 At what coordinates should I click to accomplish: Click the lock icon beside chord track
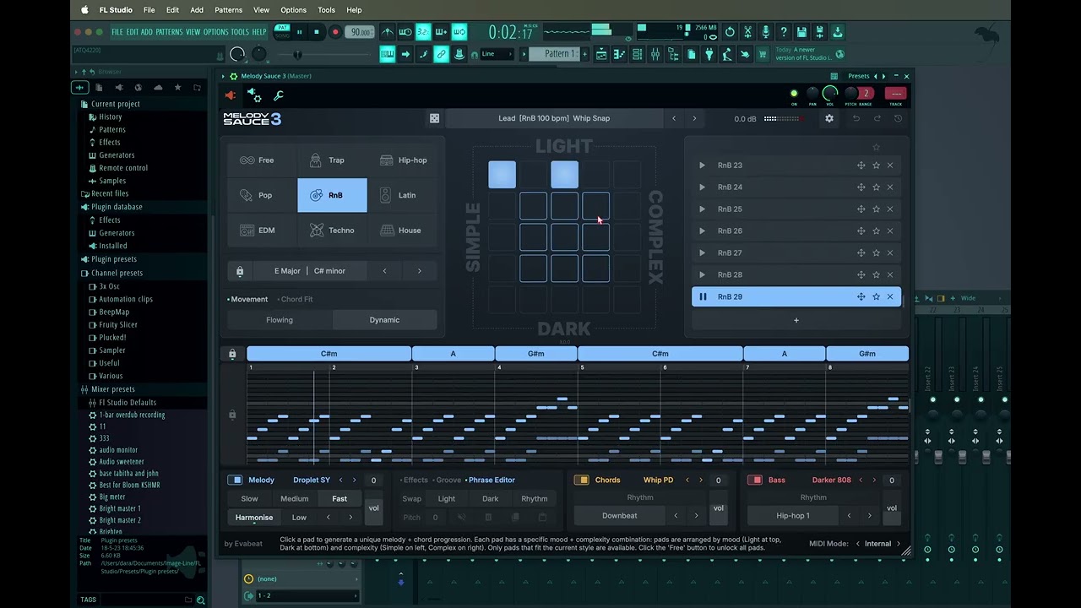tap(232, 354)
